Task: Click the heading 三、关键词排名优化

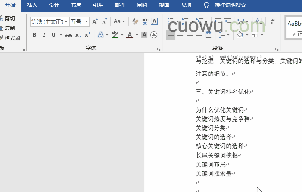Action: click(x=223, y=92)
